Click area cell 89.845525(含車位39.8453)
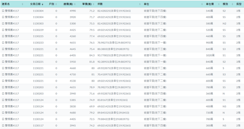This screenshot has width=244, height=129. pyautogui.click(x=113, y=113)
